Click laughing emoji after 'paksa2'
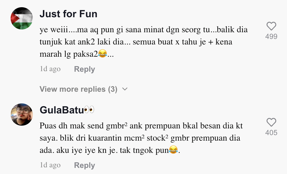The image size is (287, 174). pyautogui.click(x=103, y=54)
